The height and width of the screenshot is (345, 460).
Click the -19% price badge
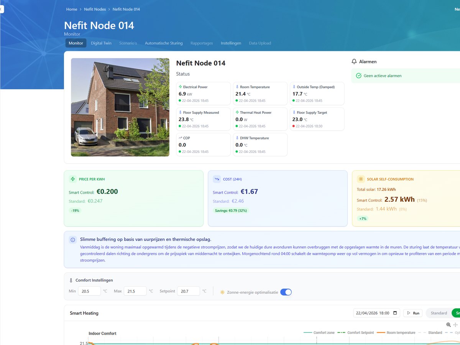(75, 210)
